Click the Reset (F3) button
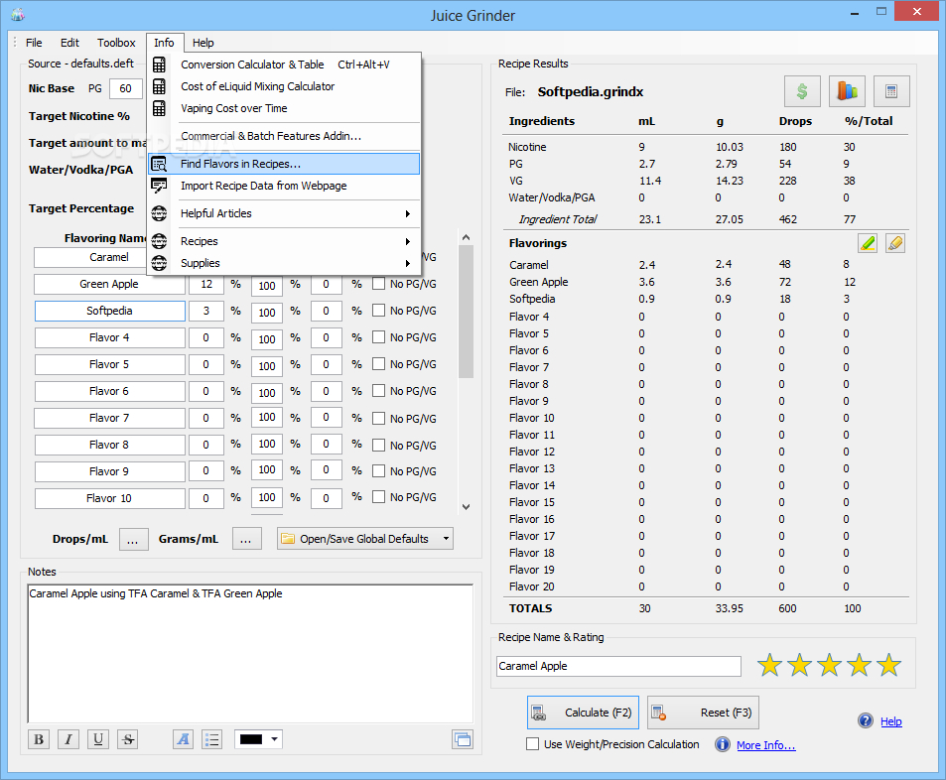 703,713
